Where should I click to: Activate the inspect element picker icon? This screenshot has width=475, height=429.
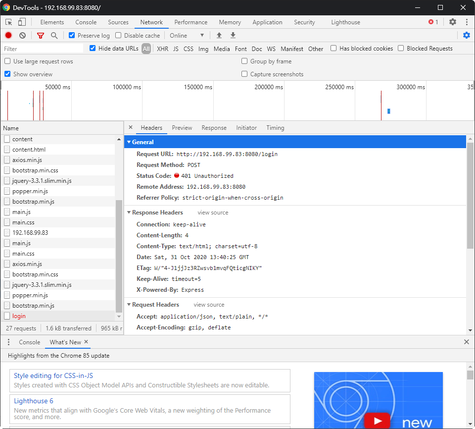pos(9,22)
